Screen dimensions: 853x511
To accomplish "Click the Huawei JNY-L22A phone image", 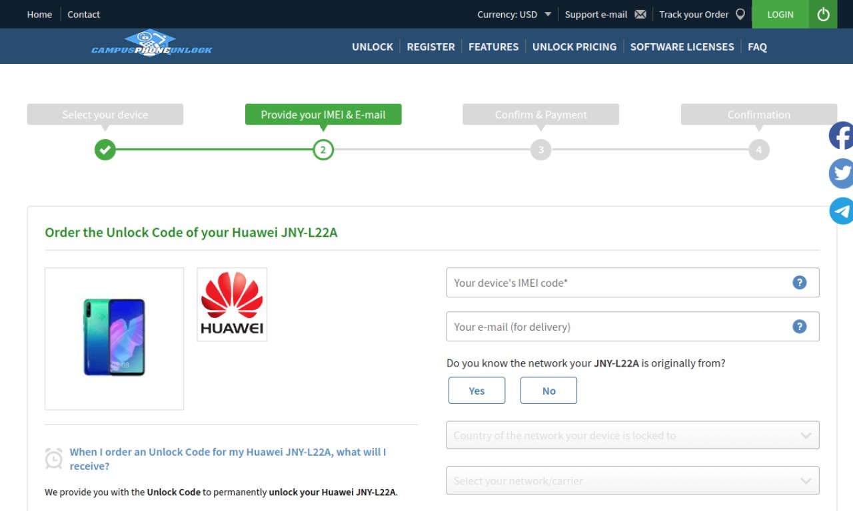I will 114,338.
